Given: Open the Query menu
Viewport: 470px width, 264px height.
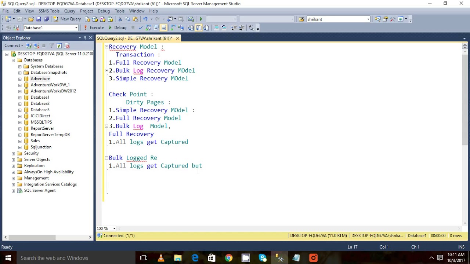Looking at the screenshot, I should 70,11.
